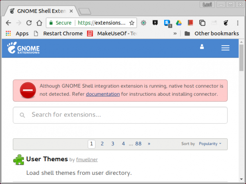Open the Skype extension icon
246x184 pixels.
(168, 24)
